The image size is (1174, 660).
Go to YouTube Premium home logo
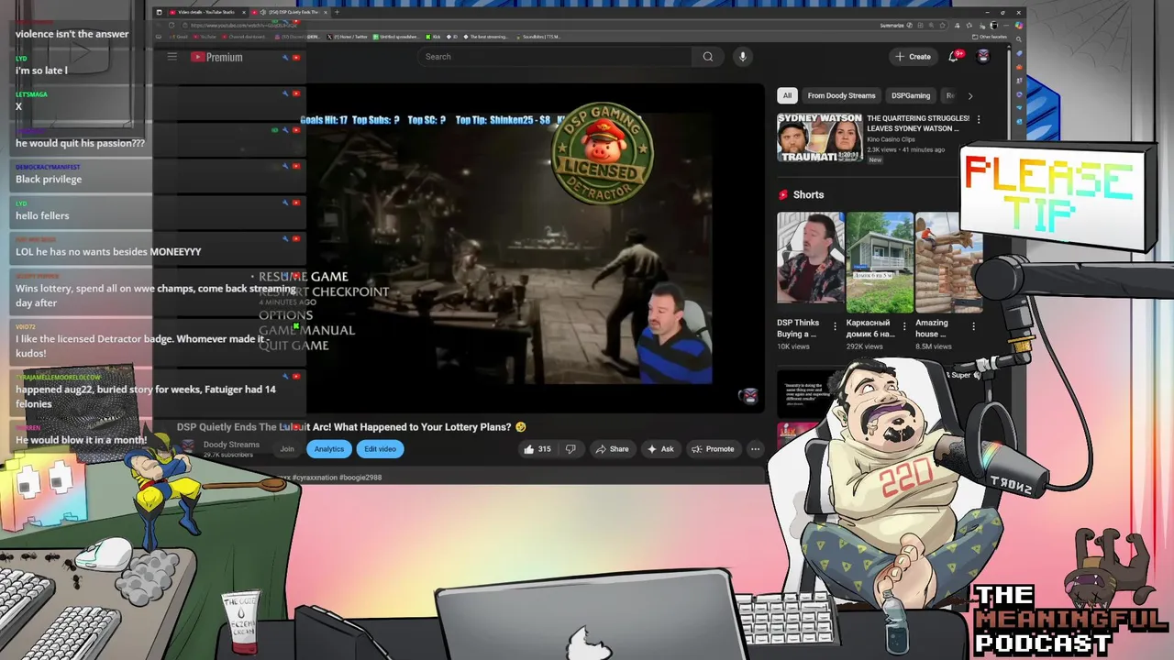pyautogui.click(x=216, y=57)
